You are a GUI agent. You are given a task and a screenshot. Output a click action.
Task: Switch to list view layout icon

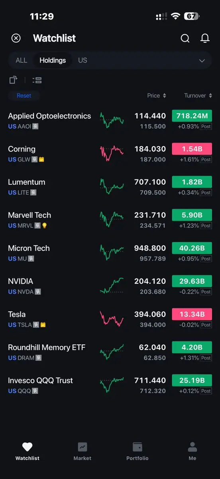point(37,80)
